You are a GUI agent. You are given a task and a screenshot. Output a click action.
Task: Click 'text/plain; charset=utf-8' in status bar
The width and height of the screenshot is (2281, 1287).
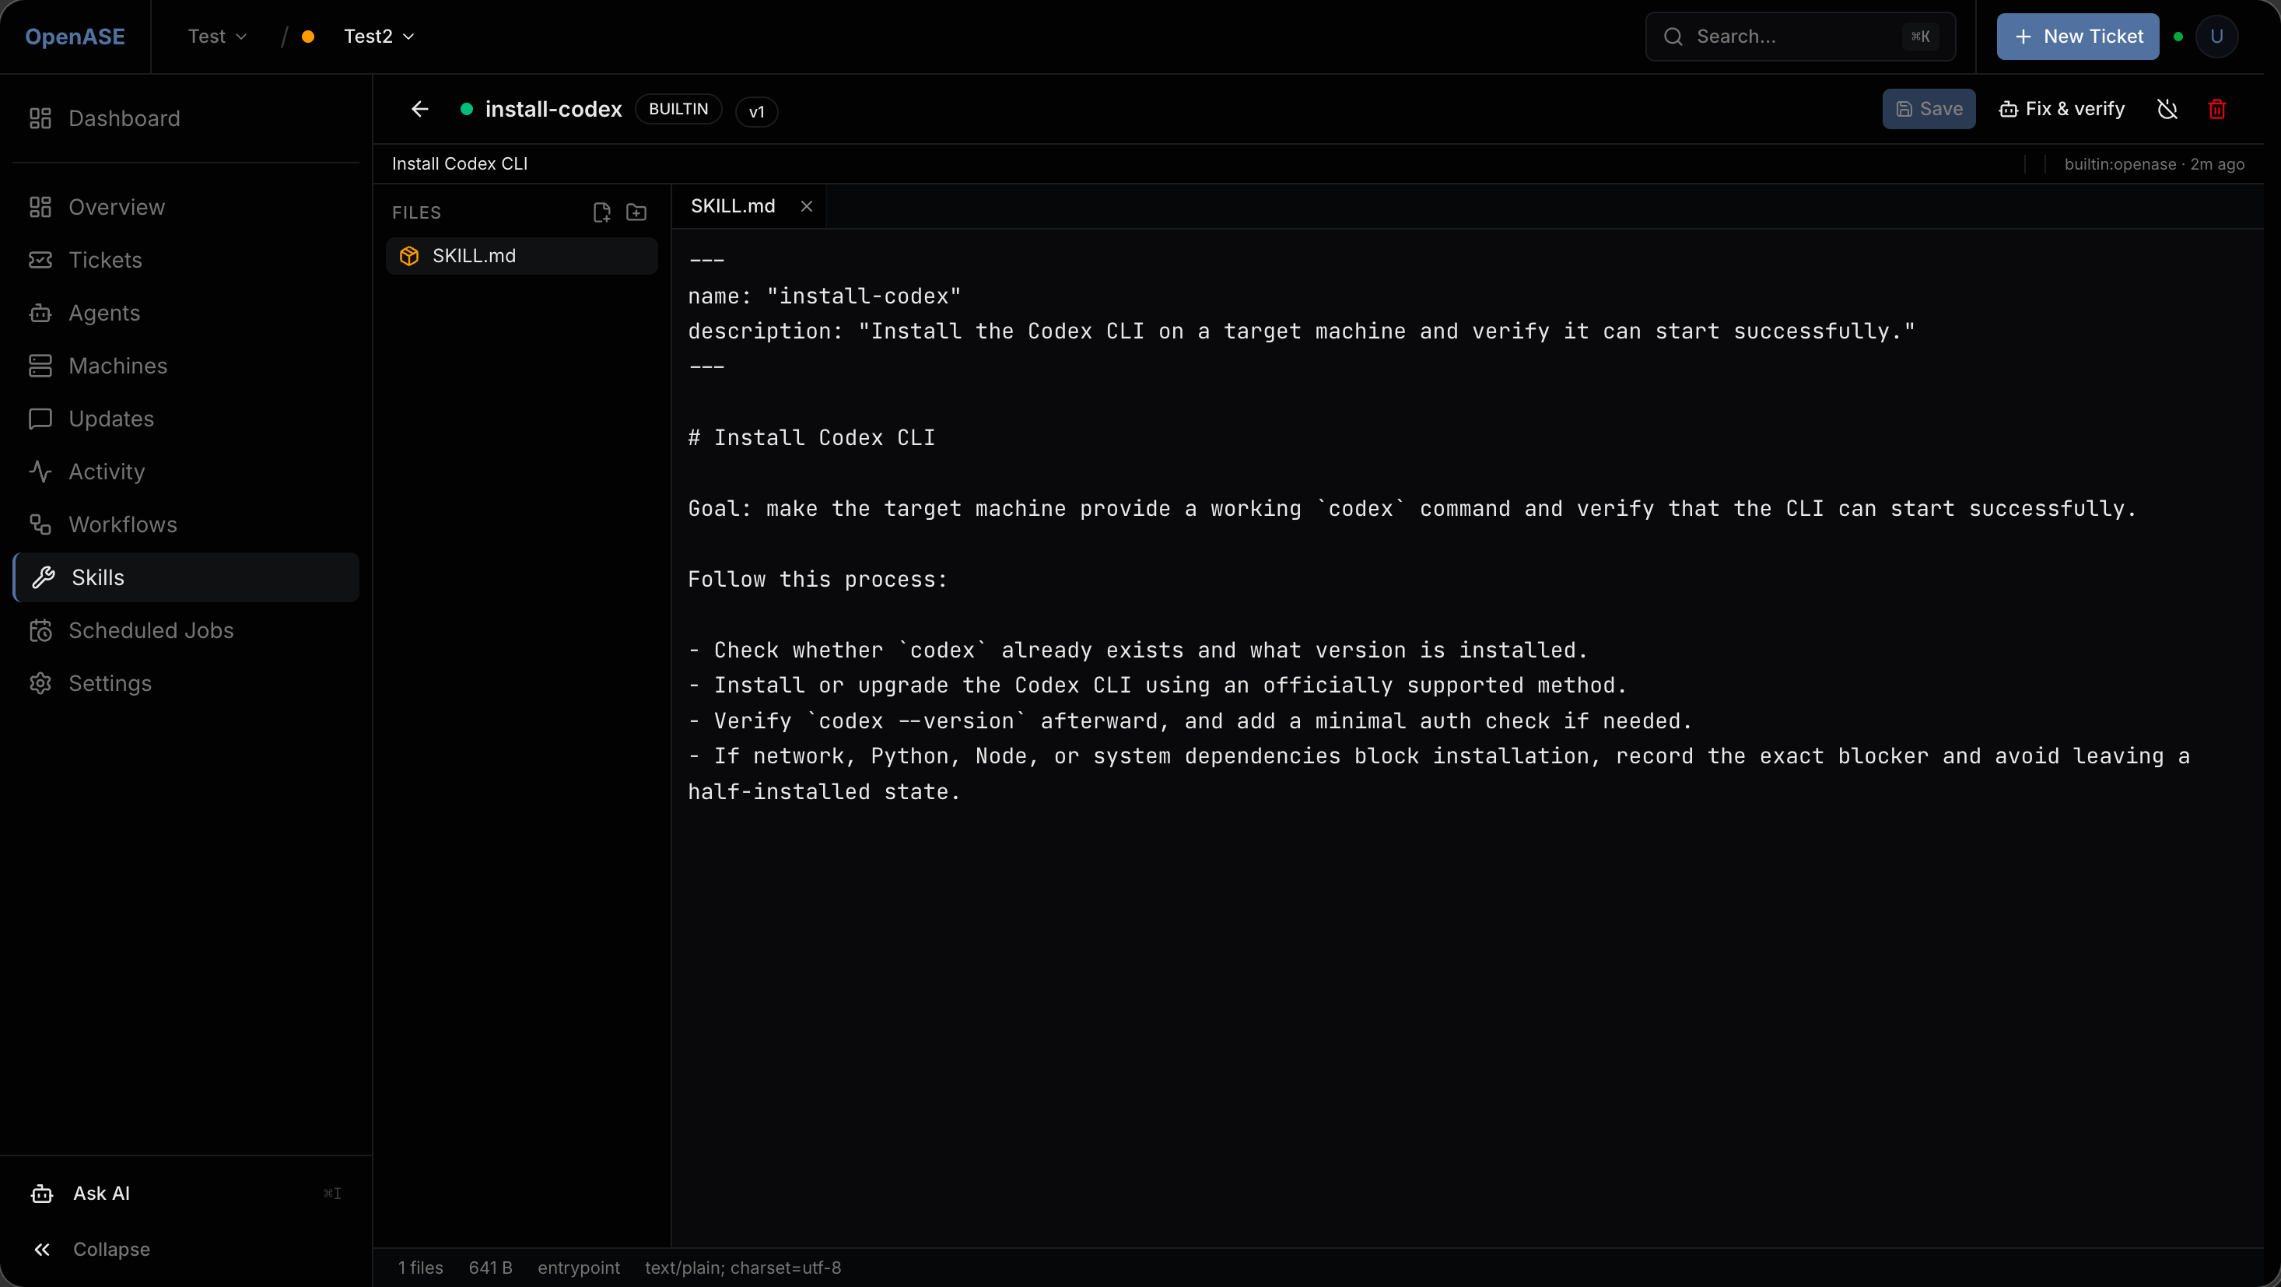coord(743,1268)
